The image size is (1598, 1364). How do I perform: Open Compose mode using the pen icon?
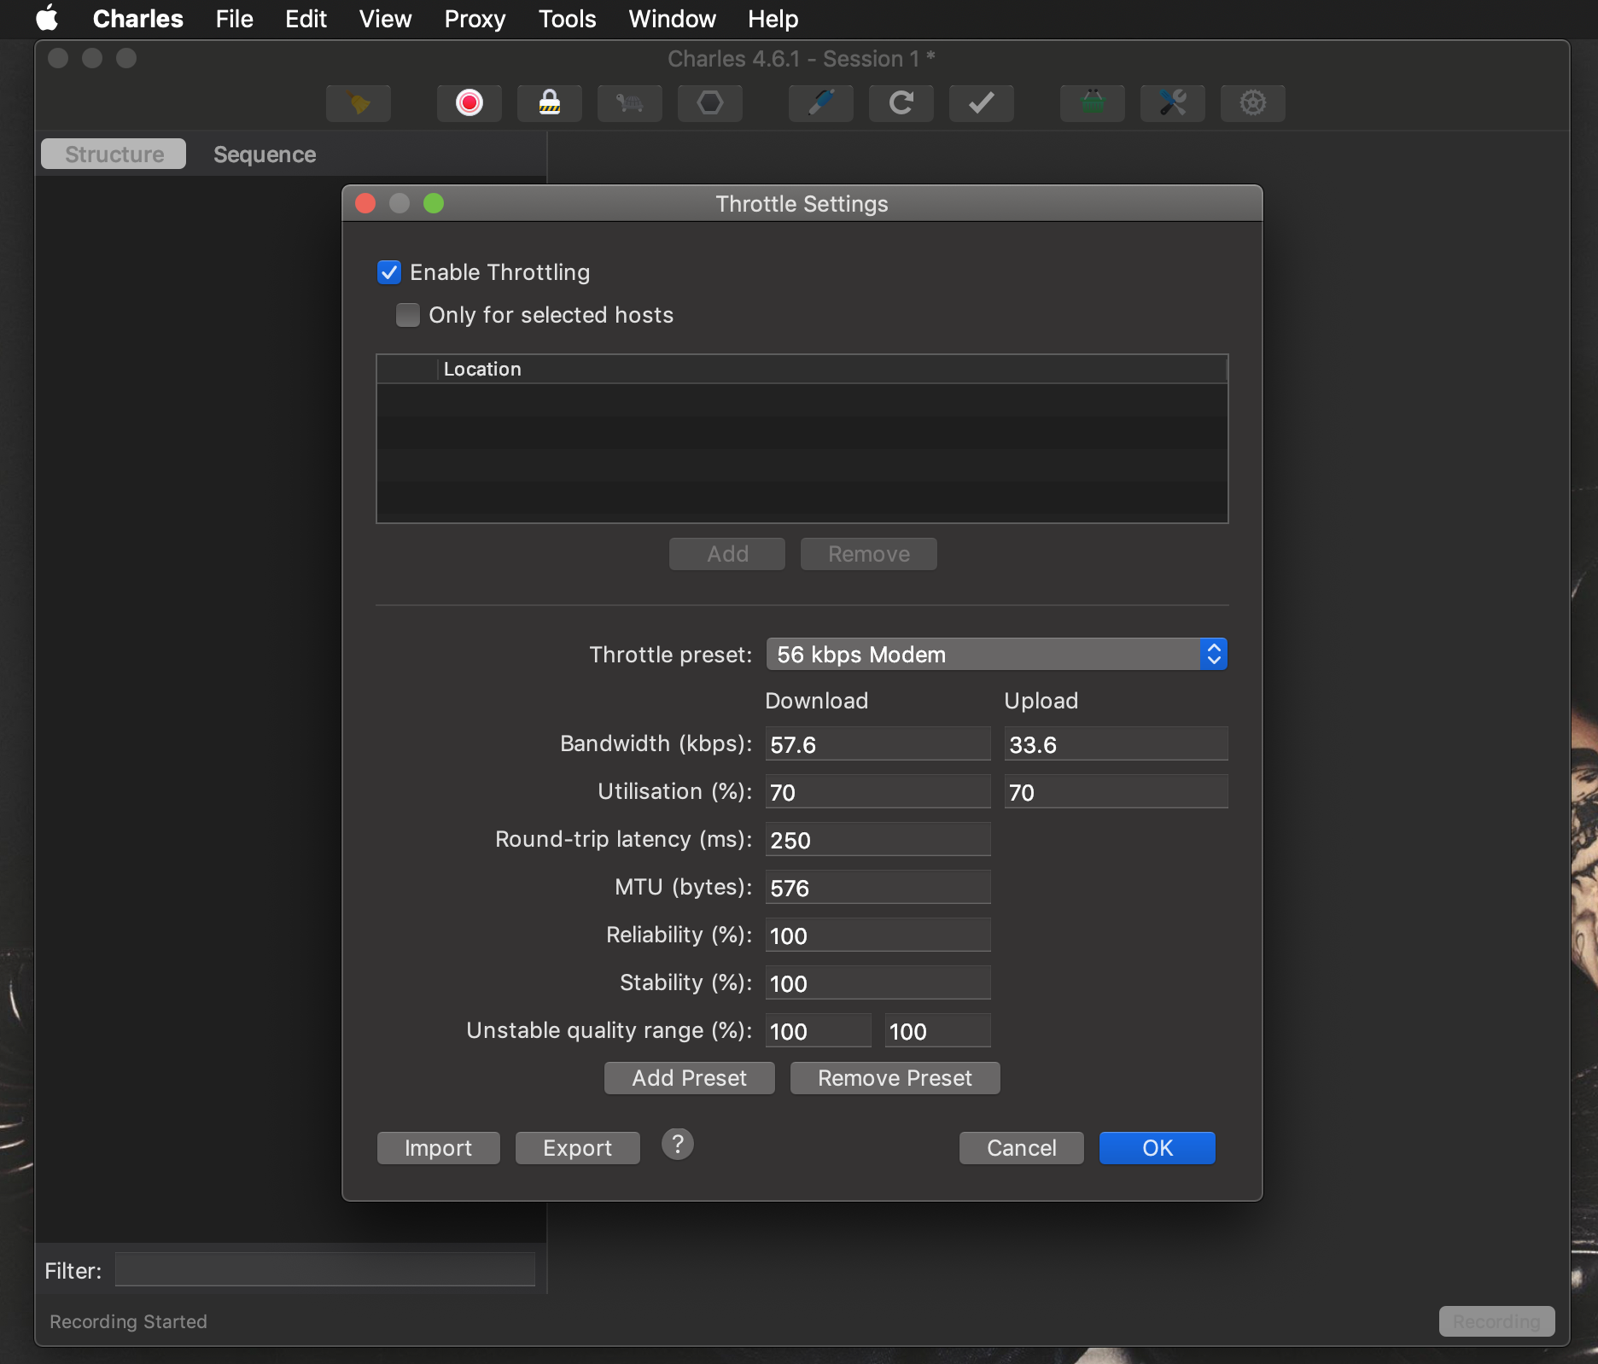click(819, 103)
